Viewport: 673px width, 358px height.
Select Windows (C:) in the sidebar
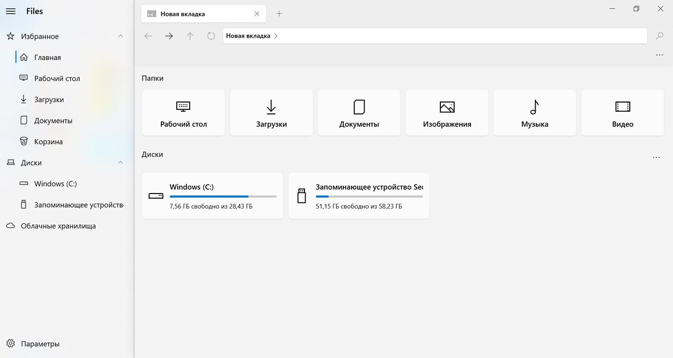pyautogui.click(x=56, y=183)
